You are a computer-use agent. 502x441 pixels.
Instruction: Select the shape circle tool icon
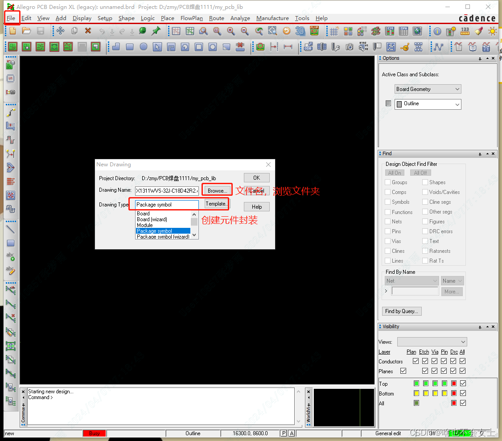pyautogui.click(x=144, y=47)
